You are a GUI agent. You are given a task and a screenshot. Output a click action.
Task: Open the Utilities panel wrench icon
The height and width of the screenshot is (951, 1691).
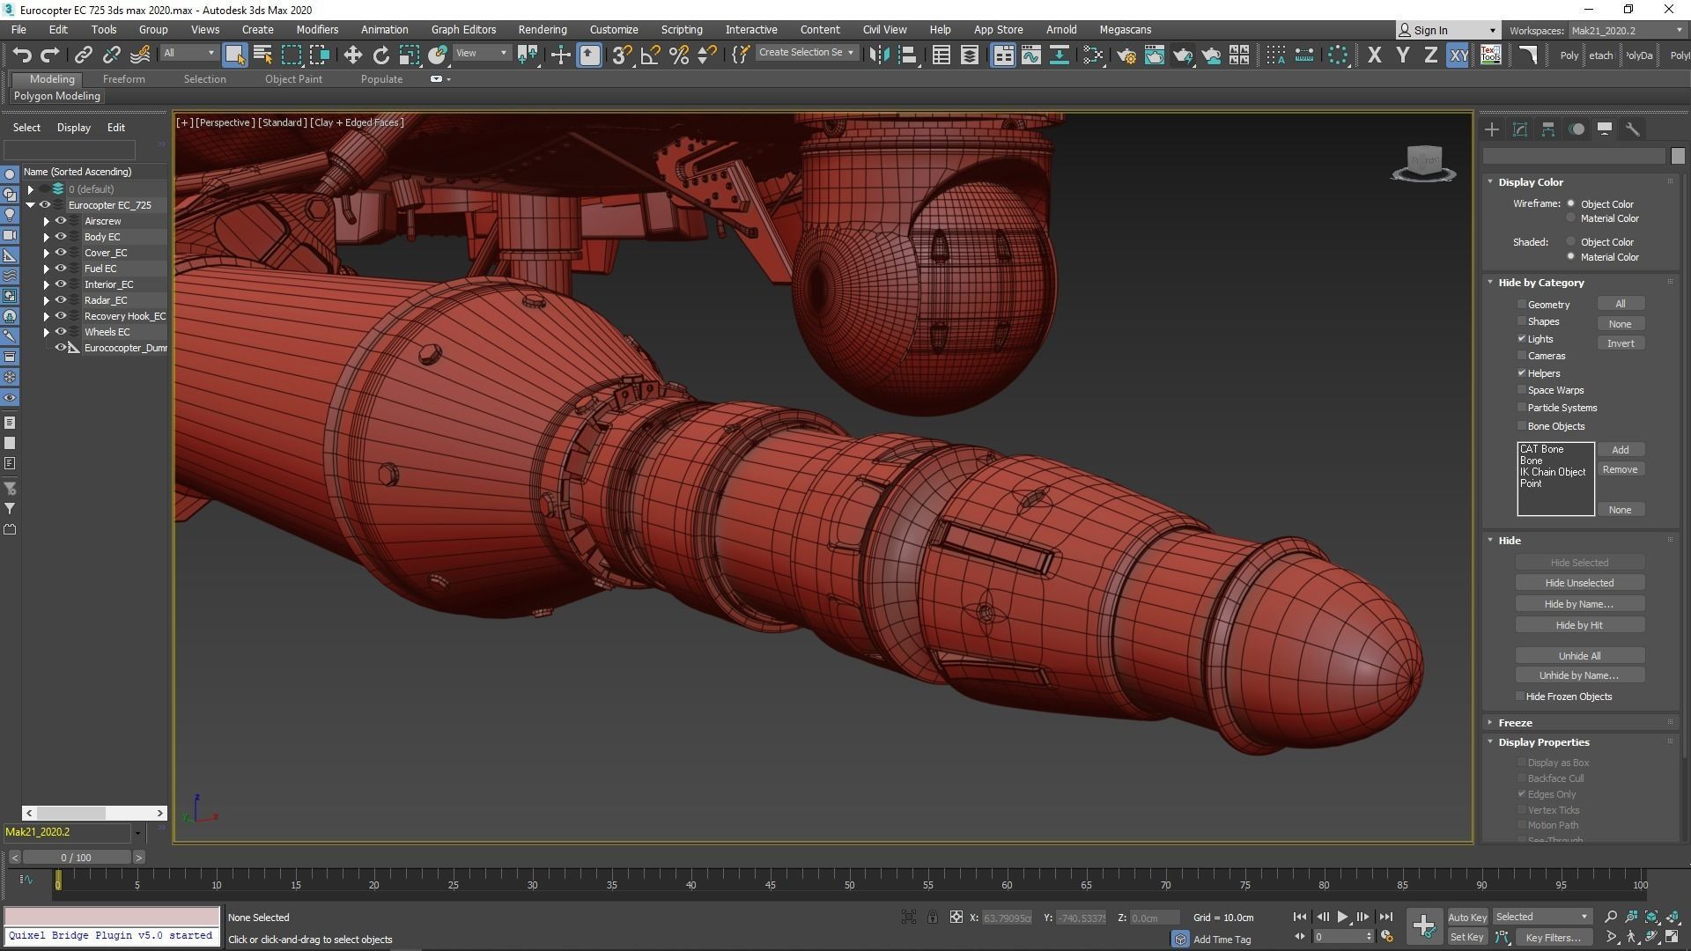[1632, 129]
